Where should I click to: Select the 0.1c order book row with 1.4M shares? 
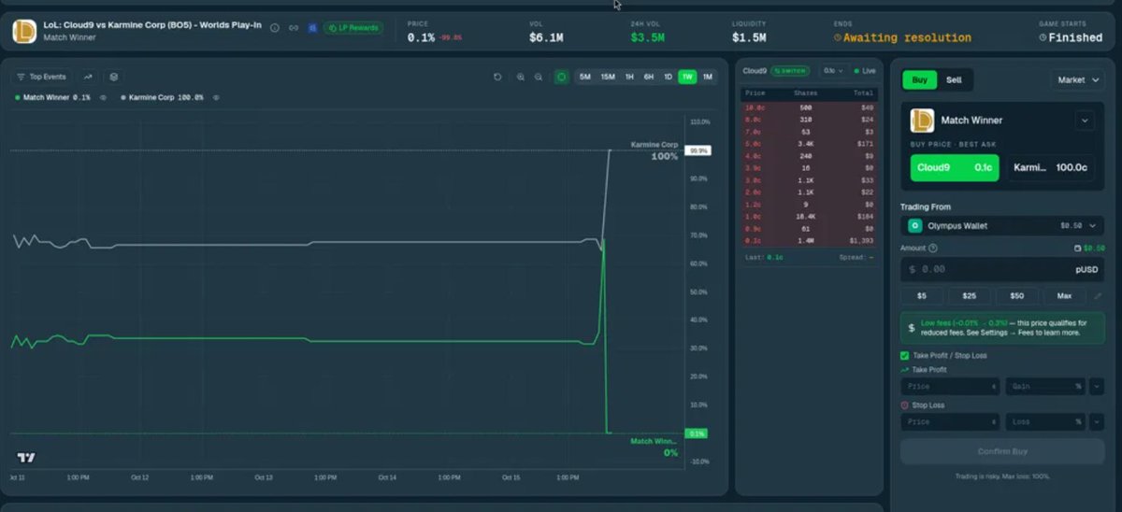point(810,240)
